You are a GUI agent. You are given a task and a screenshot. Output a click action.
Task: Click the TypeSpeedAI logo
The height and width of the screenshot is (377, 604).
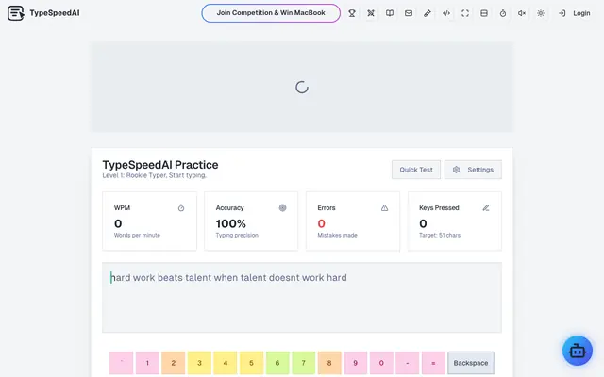[x=43, y=13]
